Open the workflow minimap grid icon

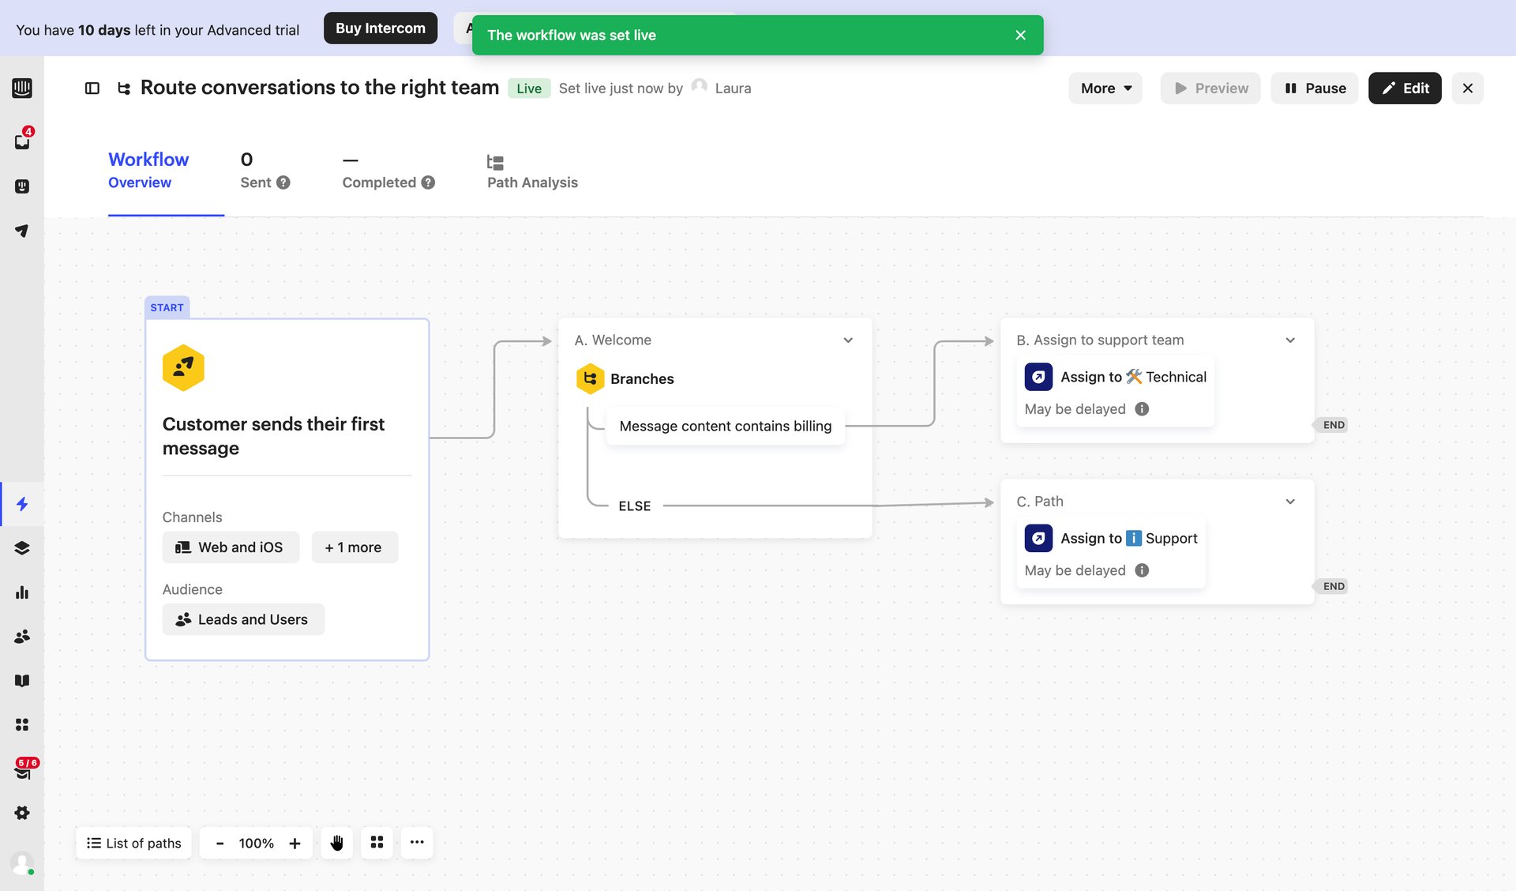(377, 843)
